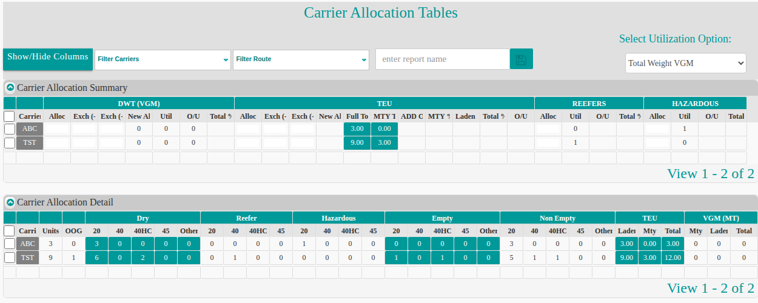This screenshot has height=303, width=758.
Task: Open the Filter Route dropdown
Action: click(x=301, y=59)
